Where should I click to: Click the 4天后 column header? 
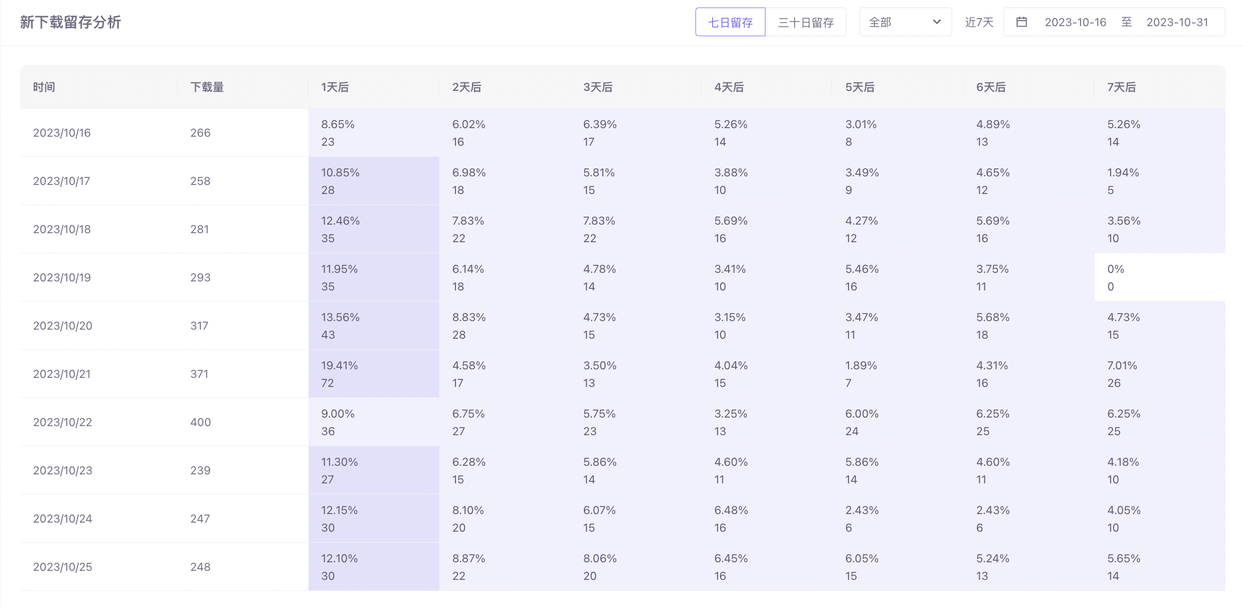pyautogui.click(x=729, y=87)
